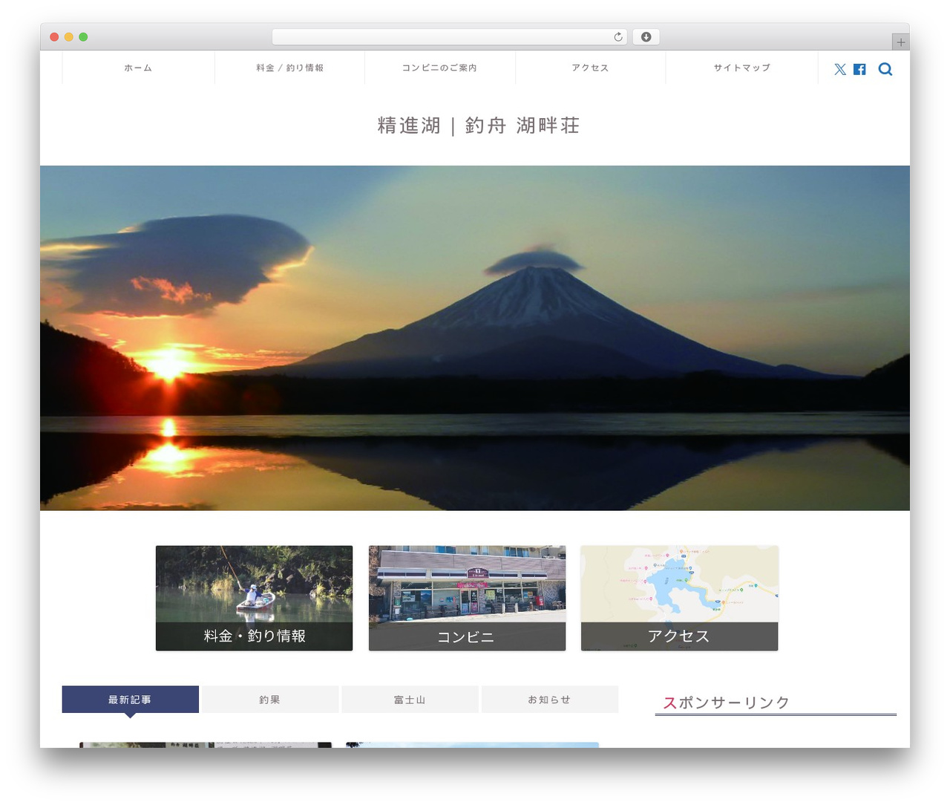Open site search magnifier icon

click(x=885, y=69)
